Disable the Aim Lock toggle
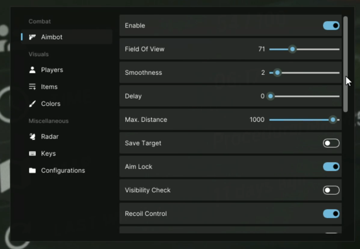Image resolution: width=360 pixels, height=249 pixels. tap(331, 167)
